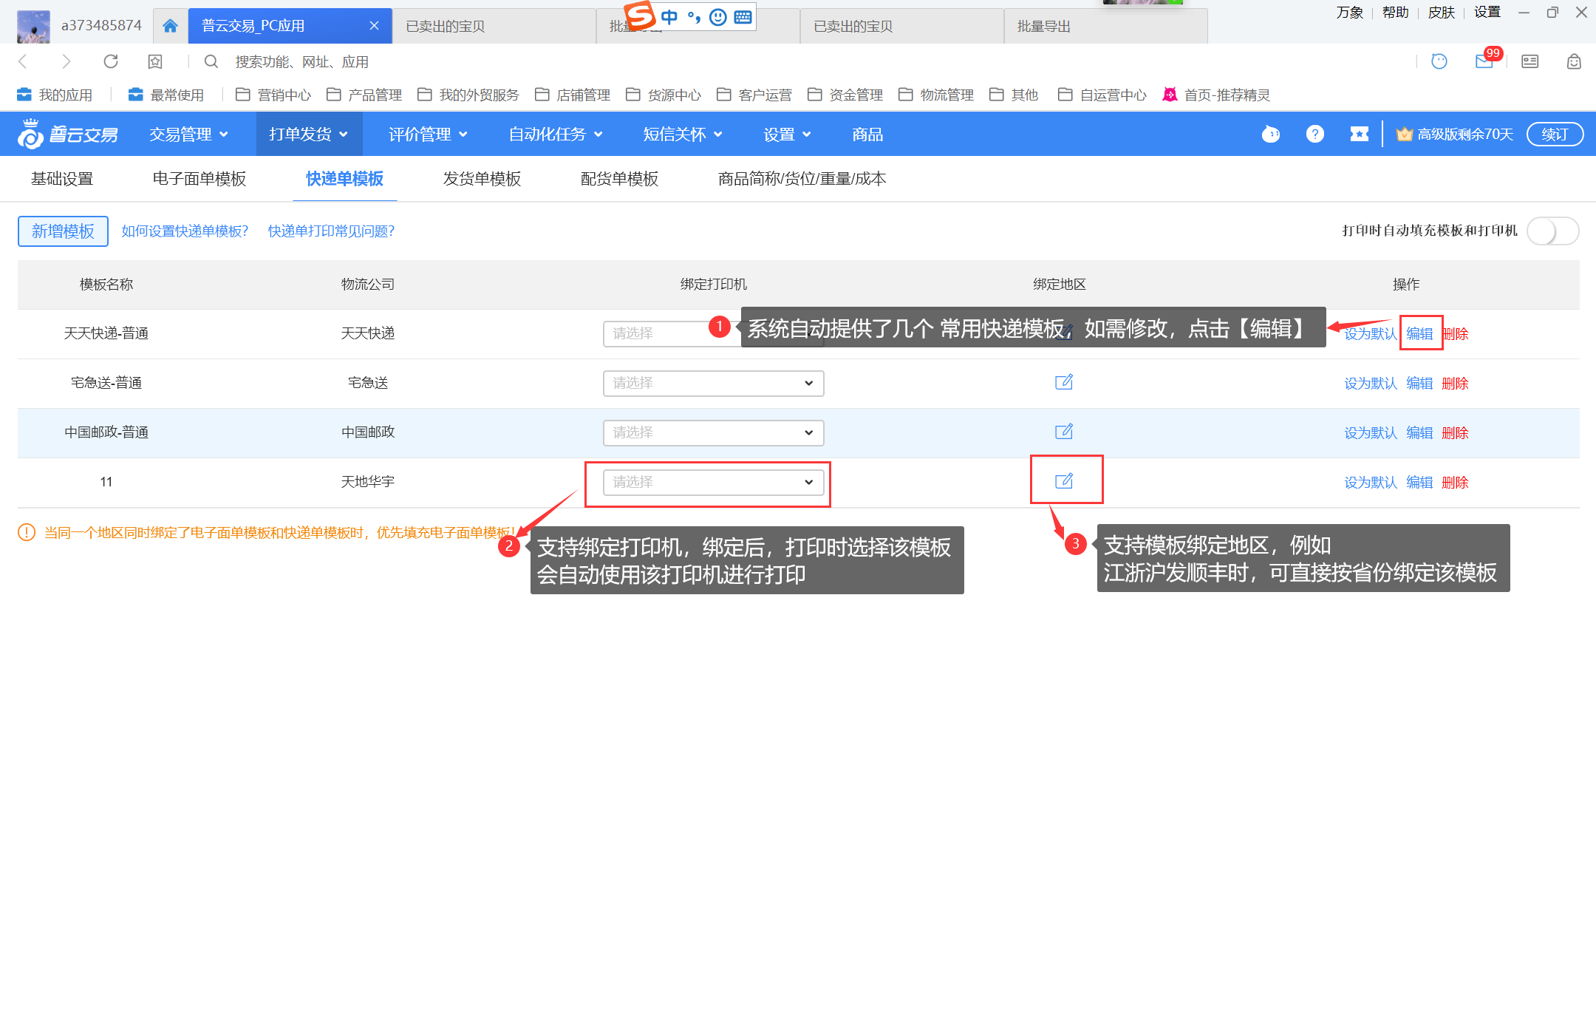
Task: Open printer dropdown for 中国邮政-普通
Action: pyautogui.click(x=713, y=432)
